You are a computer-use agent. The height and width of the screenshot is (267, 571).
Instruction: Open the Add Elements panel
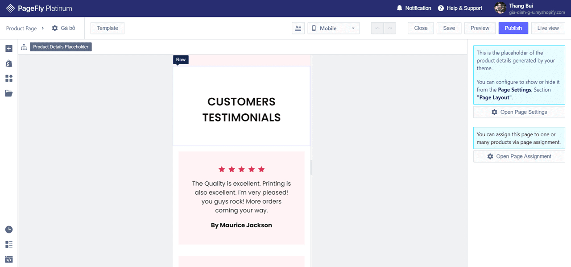[x=8, y=48]
